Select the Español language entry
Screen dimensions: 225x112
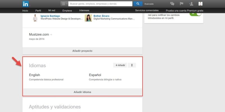pos(95,75)
